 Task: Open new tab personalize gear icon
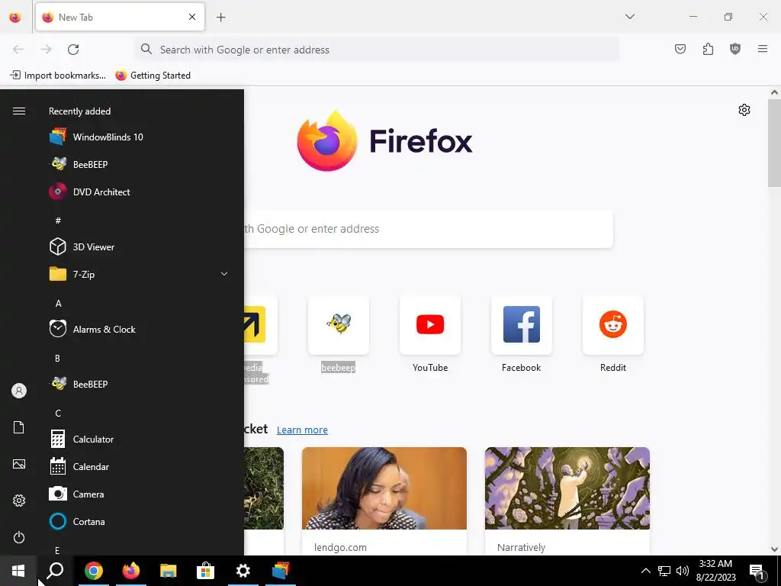pyautogui.click(x=744, y=110)
